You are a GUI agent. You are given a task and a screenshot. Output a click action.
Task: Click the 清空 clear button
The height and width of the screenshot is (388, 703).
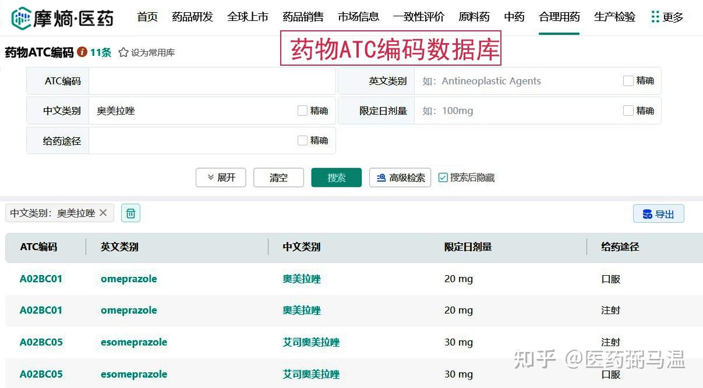coord(278,178)
